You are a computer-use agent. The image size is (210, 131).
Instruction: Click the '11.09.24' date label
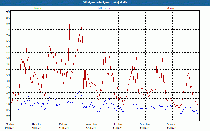pos(64,128)
